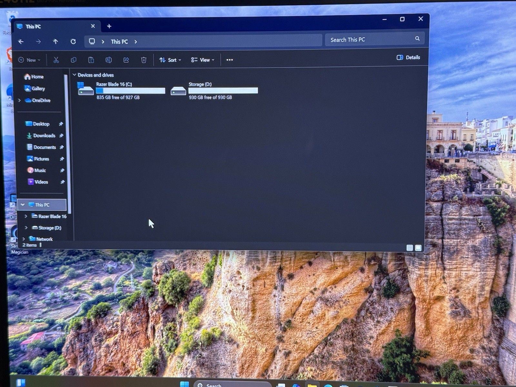Unpin Downloads using its pin icon

click(x=61, y=135)
